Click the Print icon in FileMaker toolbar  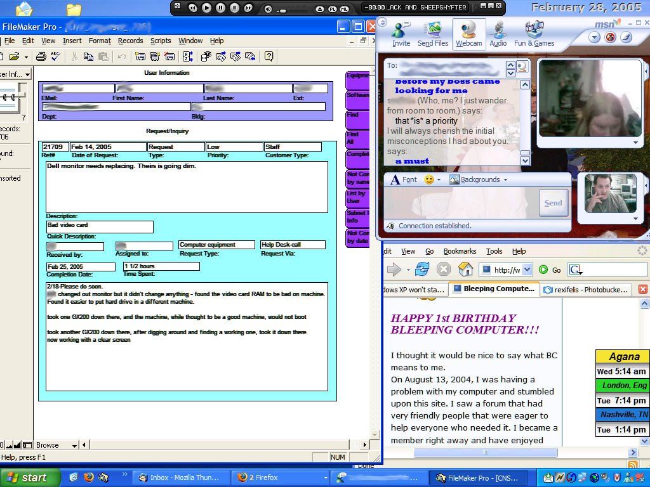coord(41,56)
